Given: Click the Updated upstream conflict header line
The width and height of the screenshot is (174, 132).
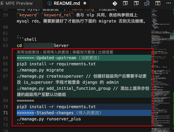Looking at the screenshot, I should pos(84,58).
